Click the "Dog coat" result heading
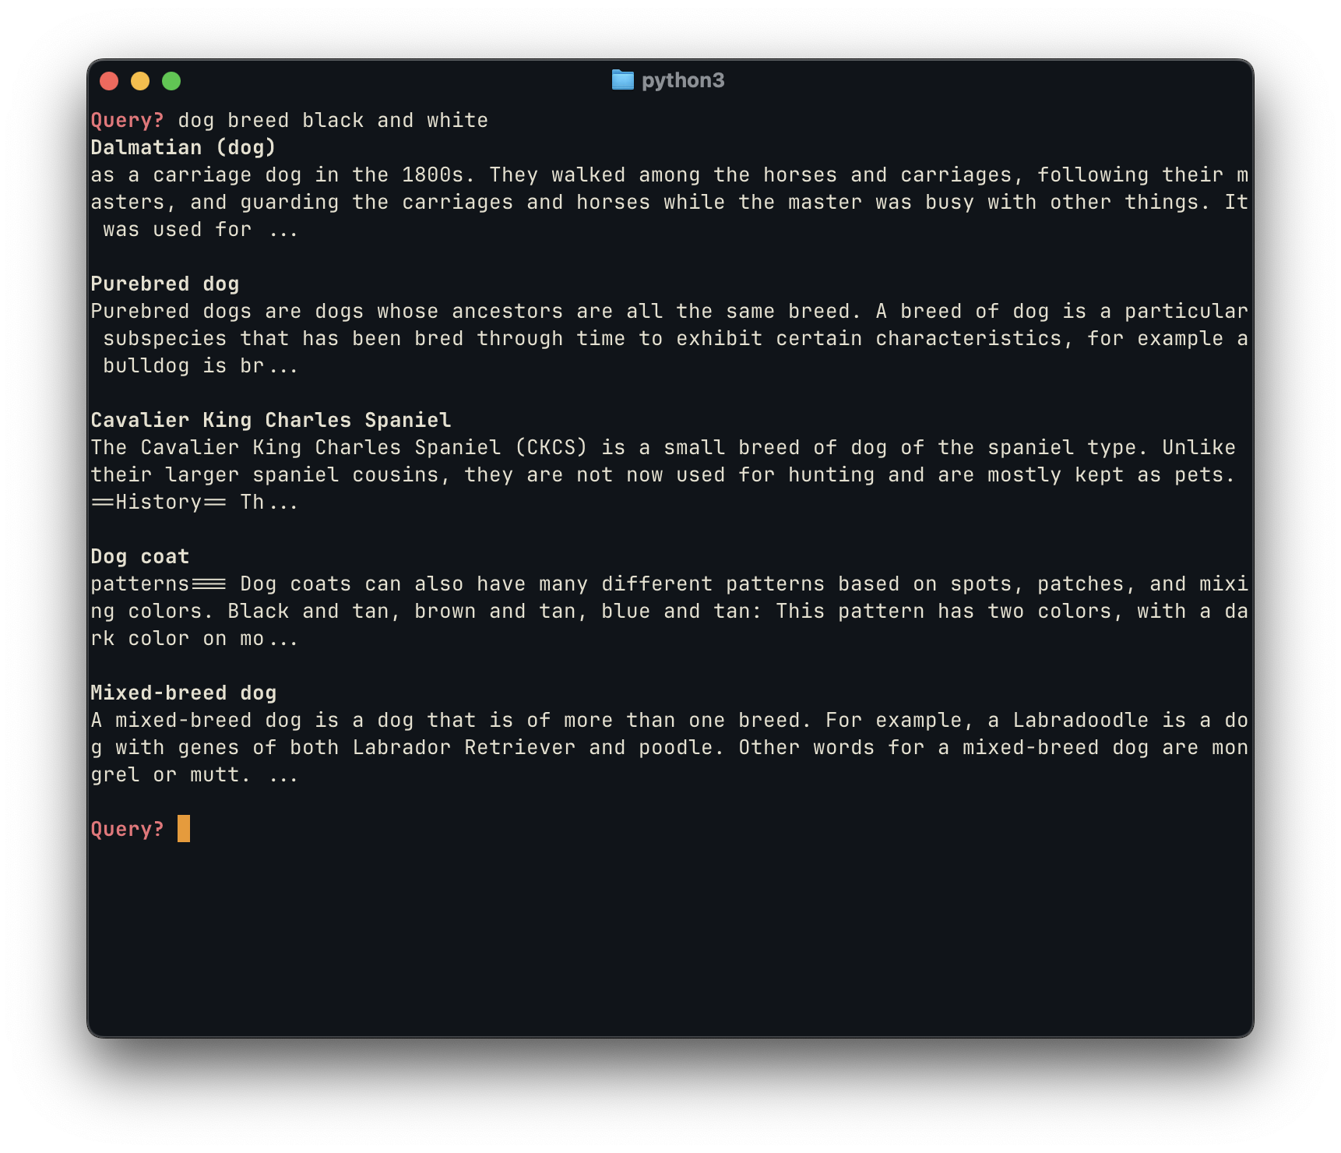Viewport: 1341px width, 1153px height. pos(139,556)
